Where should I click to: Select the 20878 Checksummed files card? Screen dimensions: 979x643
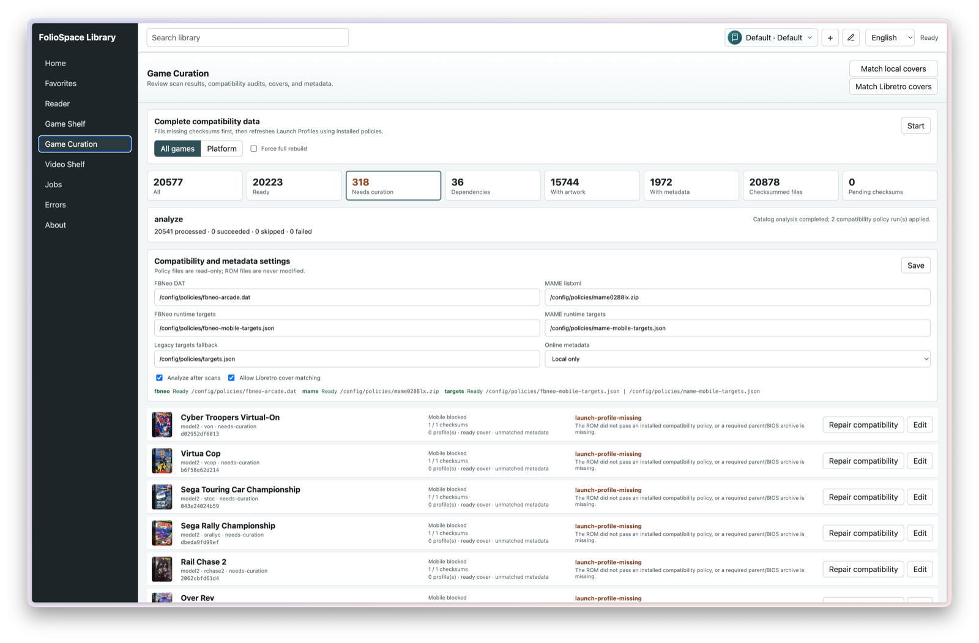pos(791,185)
